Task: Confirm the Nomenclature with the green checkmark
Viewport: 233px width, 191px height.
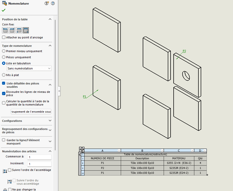Action: point(4,10)
